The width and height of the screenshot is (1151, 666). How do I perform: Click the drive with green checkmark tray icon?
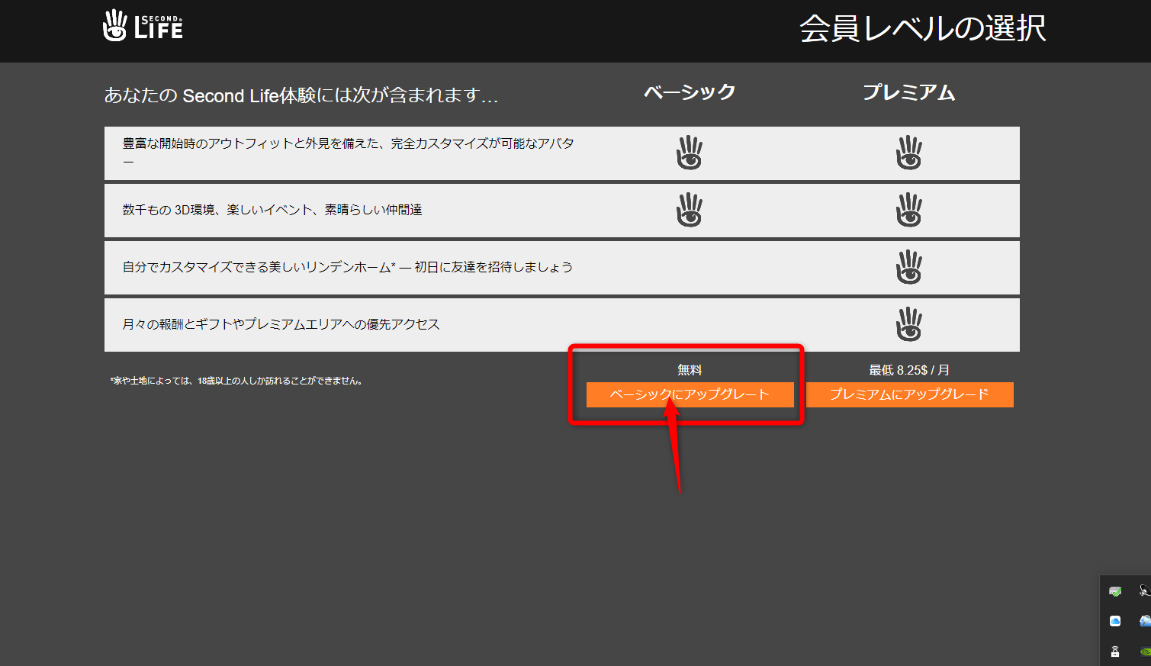[1115, 591]
